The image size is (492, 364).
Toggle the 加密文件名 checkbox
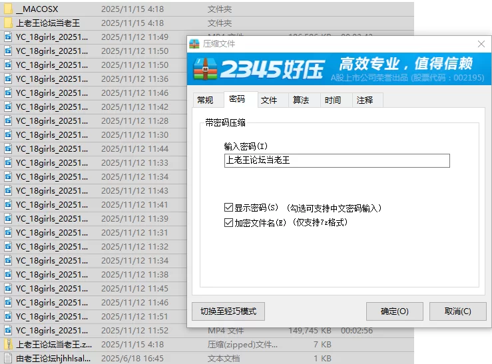coord(228,223)
